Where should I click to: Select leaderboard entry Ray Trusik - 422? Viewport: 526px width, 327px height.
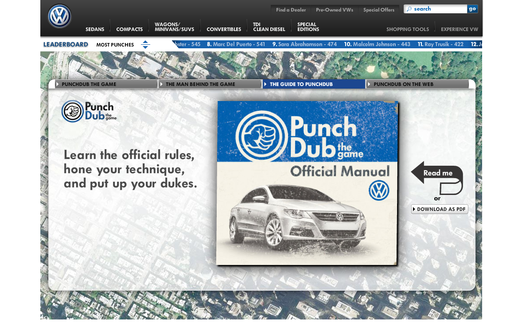pos(440,44)
